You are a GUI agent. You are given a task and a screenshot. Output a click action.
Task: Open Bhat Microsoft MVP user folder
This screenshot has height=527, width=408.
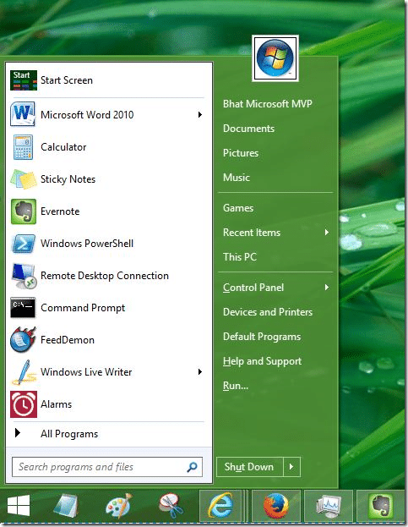point(268,104)
